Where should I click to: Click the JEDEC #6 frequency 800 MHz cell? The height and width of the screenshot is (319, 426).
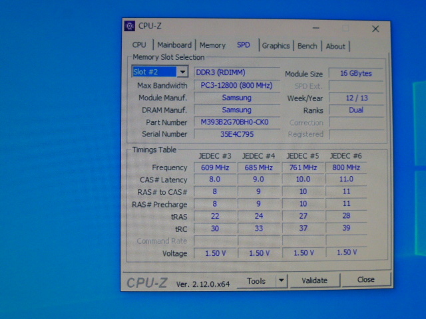pos(345,167)
